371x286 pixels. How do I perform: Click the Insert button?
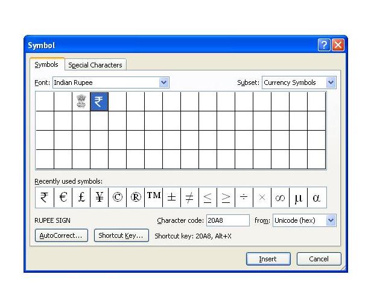268,259
